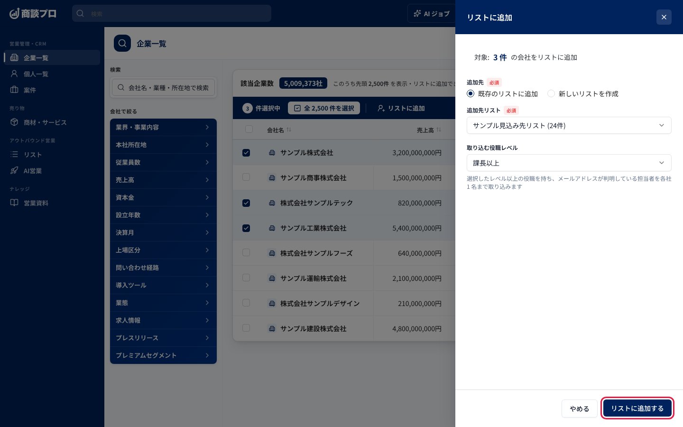Check the 株式会社サンプルフーズ row checkbox
The image size is (683, 427).
[246, 252]
